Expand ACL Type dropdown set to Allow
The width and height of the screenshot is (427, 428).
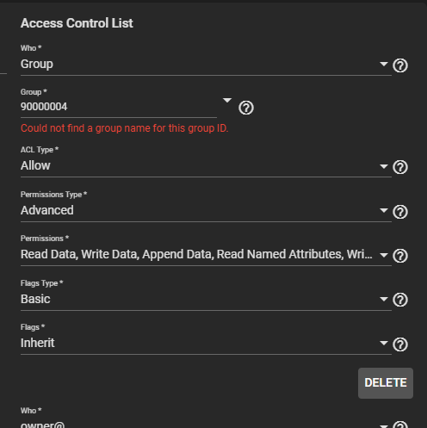point(206,165)
